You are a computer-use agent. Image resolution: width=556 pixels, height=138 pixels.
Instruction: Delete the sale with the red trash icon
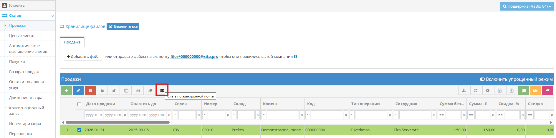(90, 90)
